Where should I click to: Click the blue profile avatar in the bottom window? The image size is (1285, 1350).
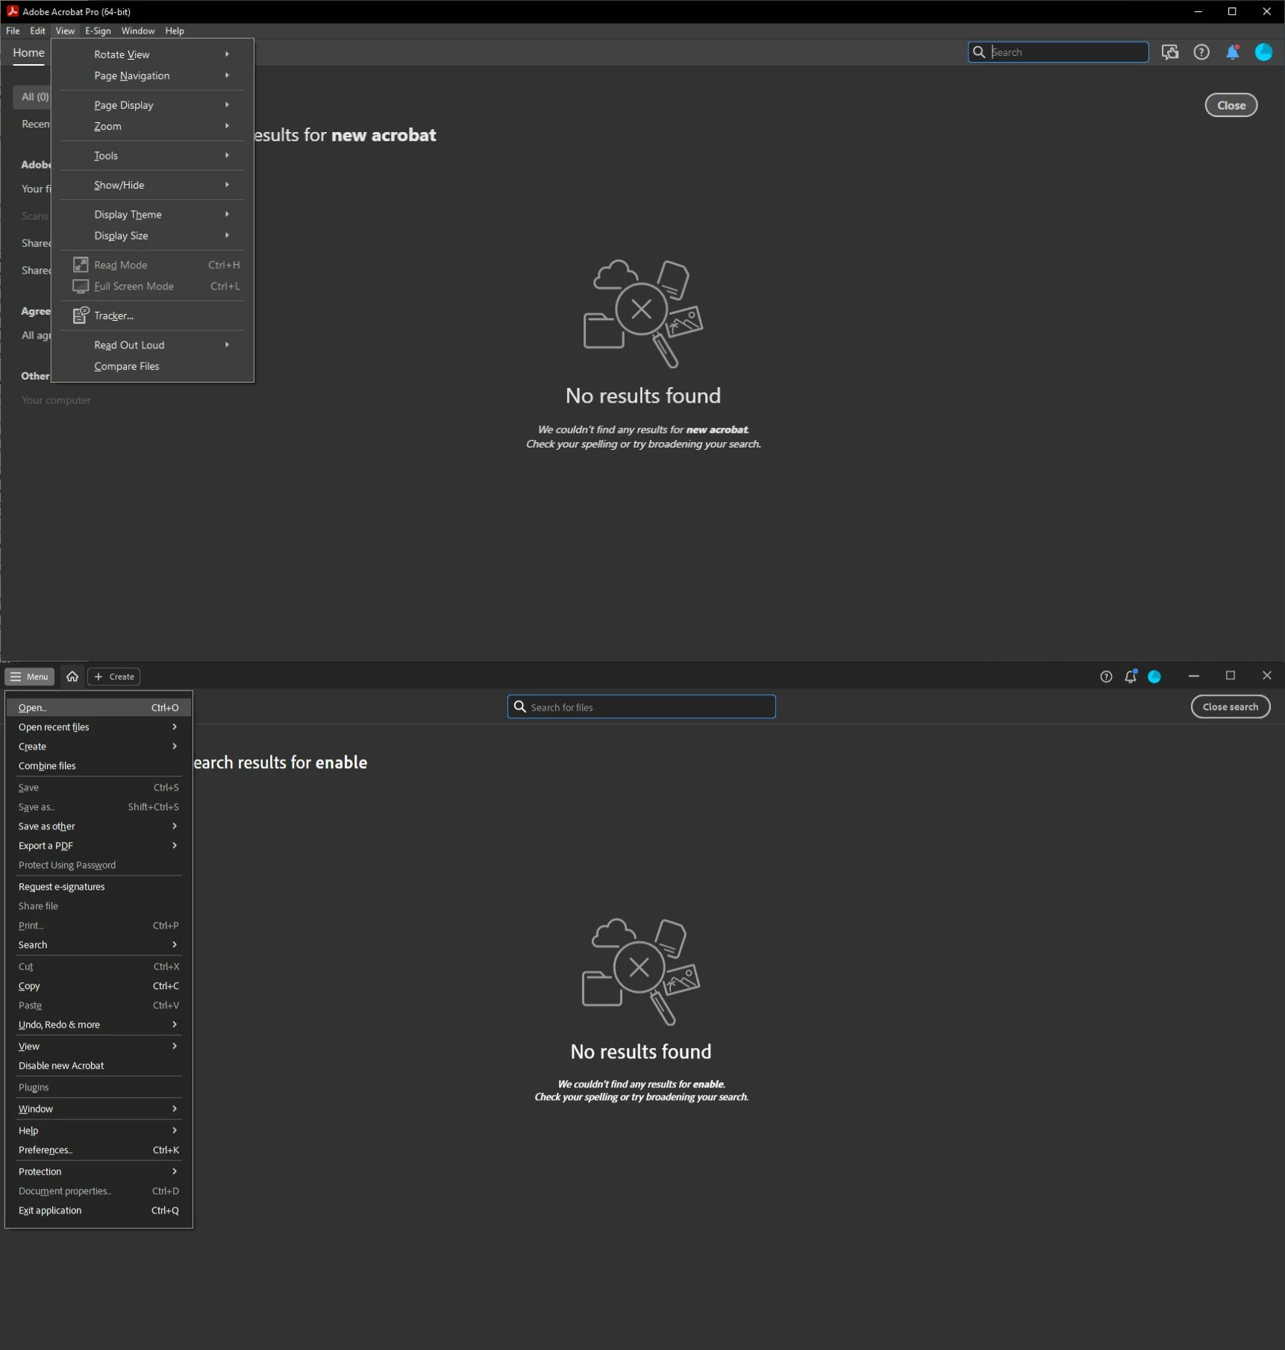coord(1154,676)
